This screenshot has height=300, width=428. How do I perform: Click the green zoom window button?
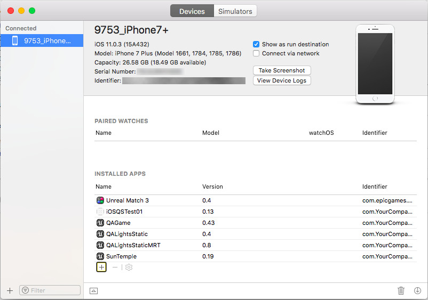[32, 11]
